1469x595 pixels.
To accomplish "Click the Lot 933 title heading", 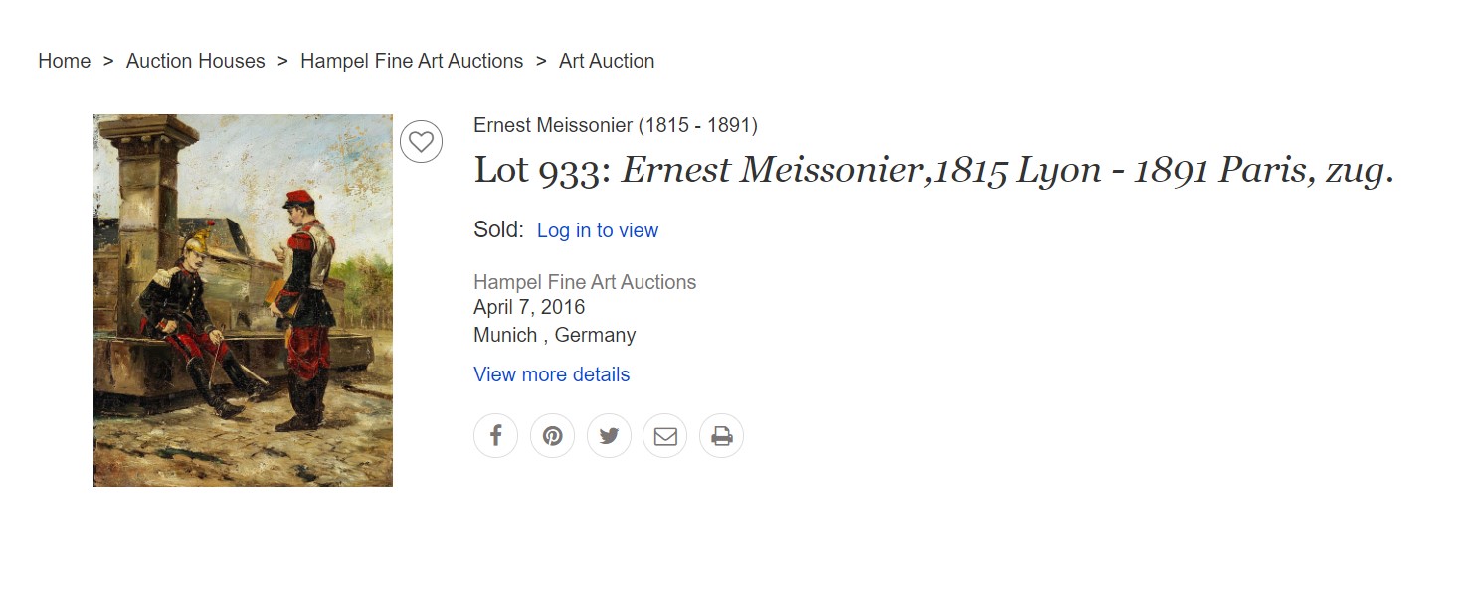I will [934, 171].
